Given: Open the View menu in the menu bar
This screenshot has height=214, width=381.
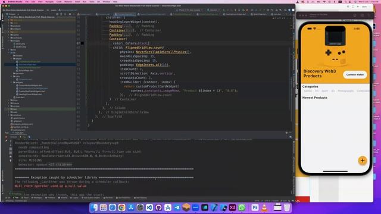Looking at the screenshot, I should (x=40, y=1).
